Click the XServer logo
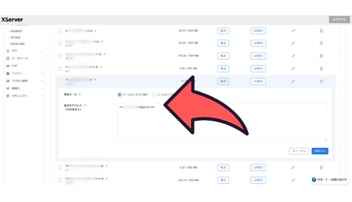 point(12,20)
